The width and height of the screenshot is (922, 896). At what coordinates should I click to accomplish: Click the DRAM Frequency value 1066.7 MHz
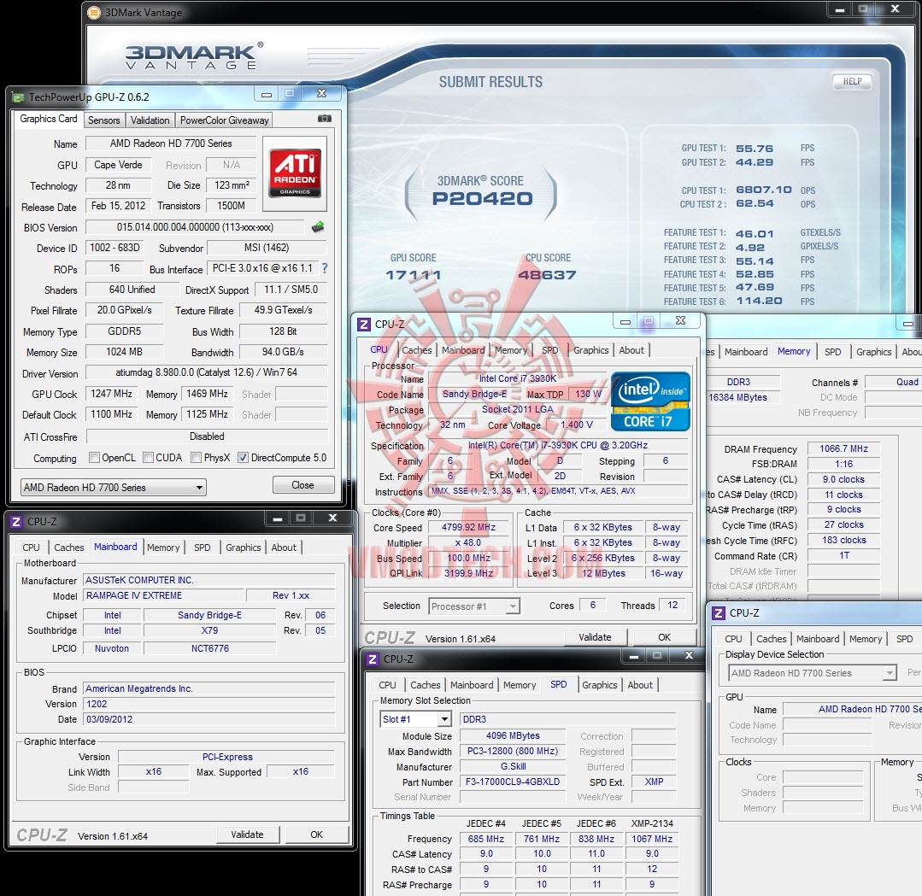pos(843,448)
